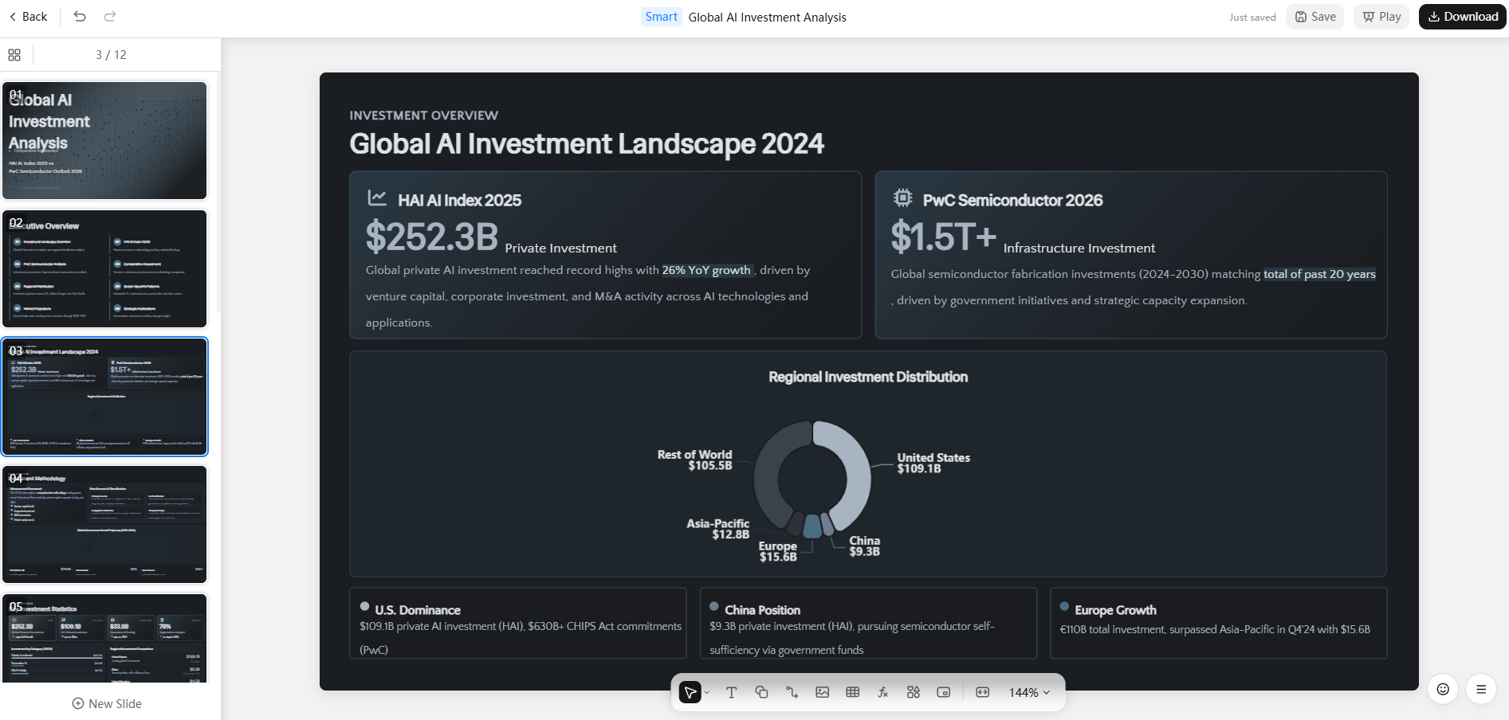Viewport: 1509px width, 720px height.
Task: Go Back to the previous page
Action: pyautogui.click(x=28, y=16)
